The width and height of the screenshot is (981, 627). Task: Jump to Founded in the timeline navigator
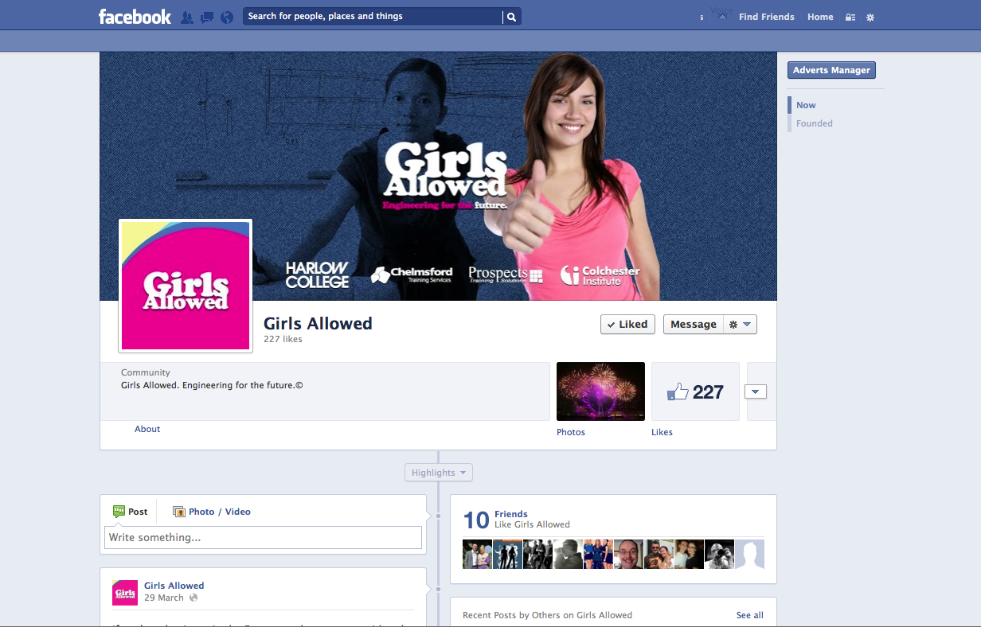pos(814,123)
